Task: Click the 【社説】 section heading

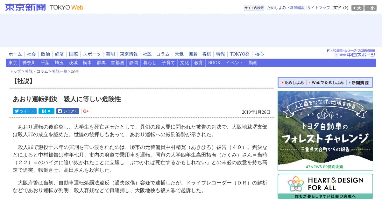Action: (23, 81)
